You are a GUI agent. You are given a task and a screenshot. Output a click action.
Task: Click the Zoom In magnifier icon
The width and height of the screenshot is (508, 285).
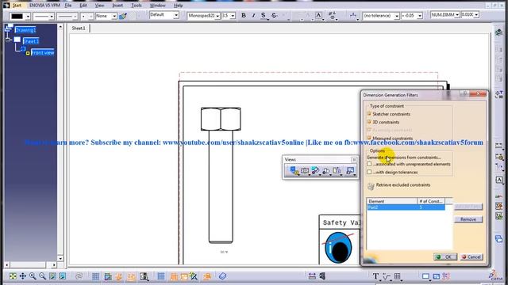[33, 276]
